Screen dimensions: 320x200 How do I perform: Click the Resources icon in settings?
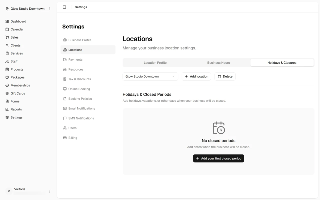[65, 69]
